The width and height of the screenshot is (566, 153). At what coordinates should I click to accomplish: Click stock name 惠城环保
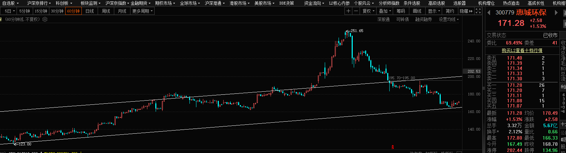[531, 12]
